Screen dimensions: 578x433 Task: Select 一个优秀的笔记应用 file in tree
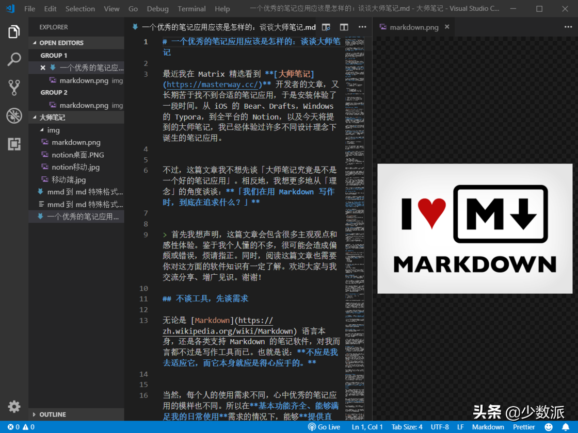pos(76,216)
